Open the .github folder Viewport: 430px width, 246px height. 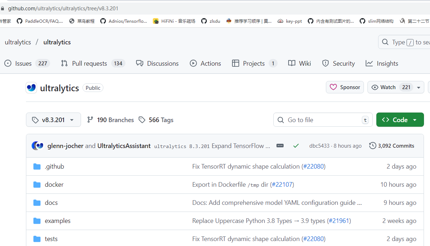54,166
